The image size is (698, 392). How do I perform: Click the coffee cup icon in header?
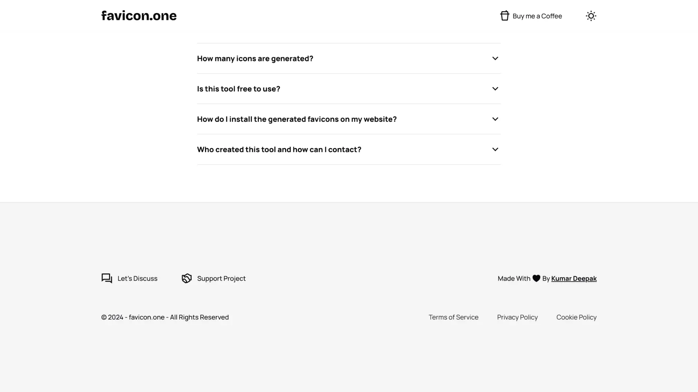tap(505, 16)
